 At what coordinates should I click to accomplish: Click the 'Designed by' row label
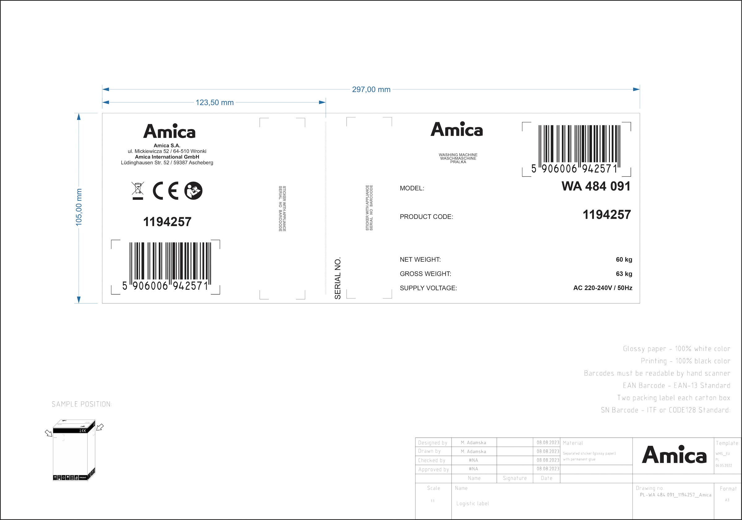click(x=433, y=443)
